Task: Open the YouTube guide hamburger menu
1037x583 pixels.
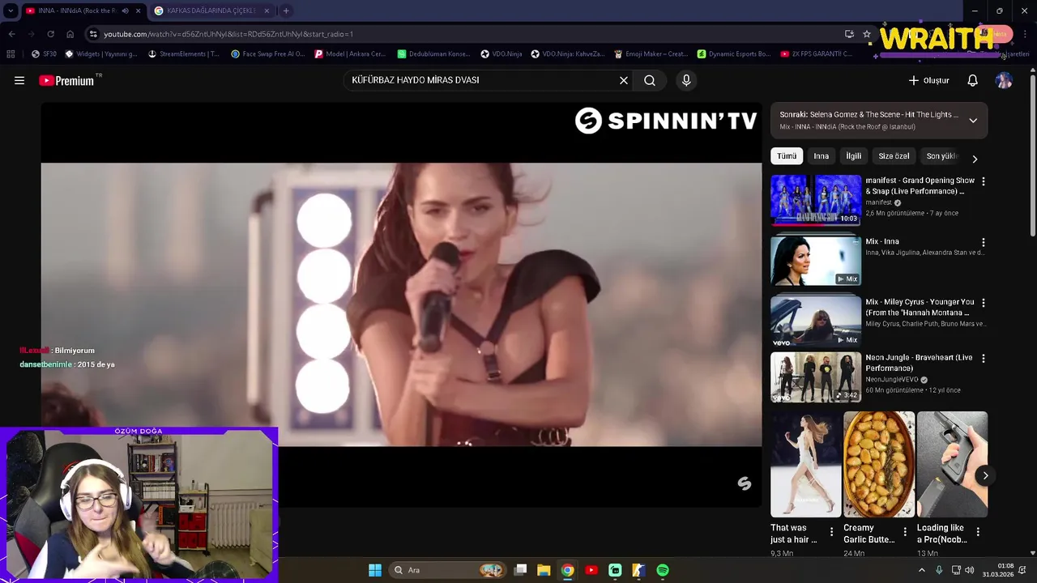Action: point(19,80)
